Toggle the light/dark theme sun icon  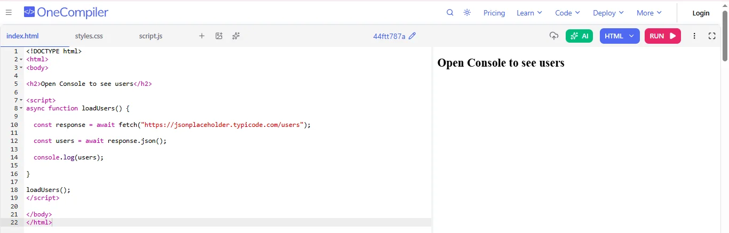467,13
